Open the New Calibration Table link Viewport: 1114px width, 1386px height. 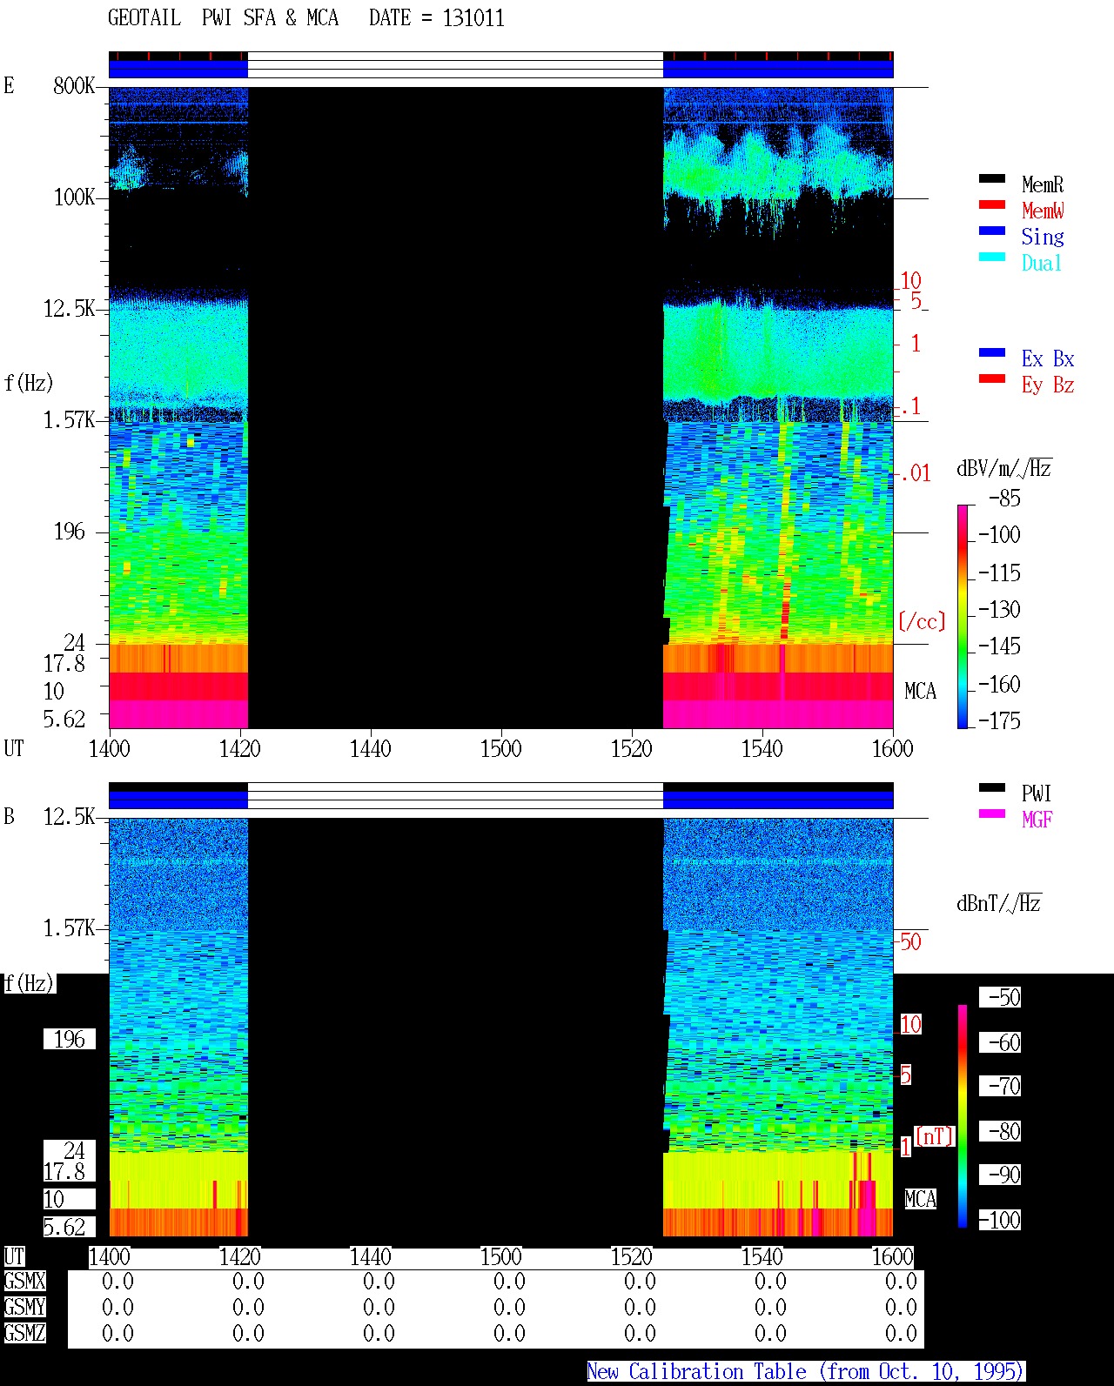[x=806, y=1372]
